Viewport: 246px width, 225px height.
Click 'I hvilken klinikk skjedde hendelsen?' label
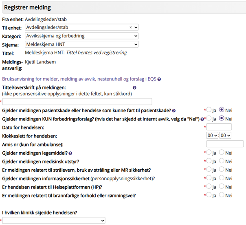click(40, 213)
